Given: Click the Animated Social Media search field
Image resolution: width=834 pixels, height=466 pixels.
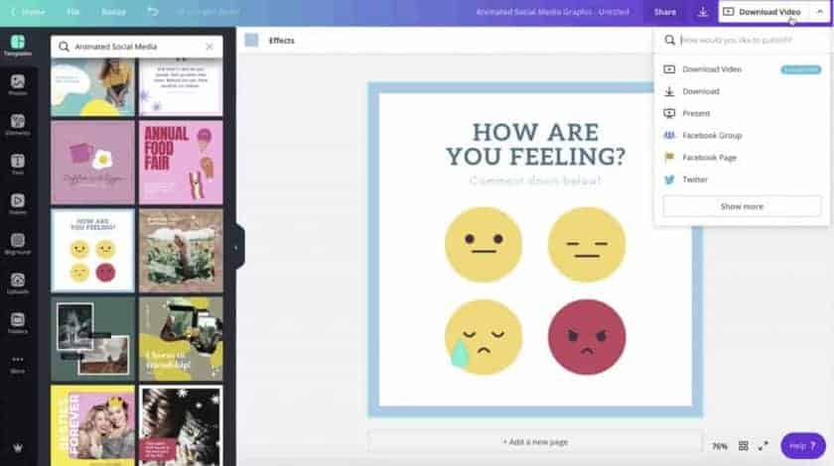Looking at the screenshot, I should 137,47.
